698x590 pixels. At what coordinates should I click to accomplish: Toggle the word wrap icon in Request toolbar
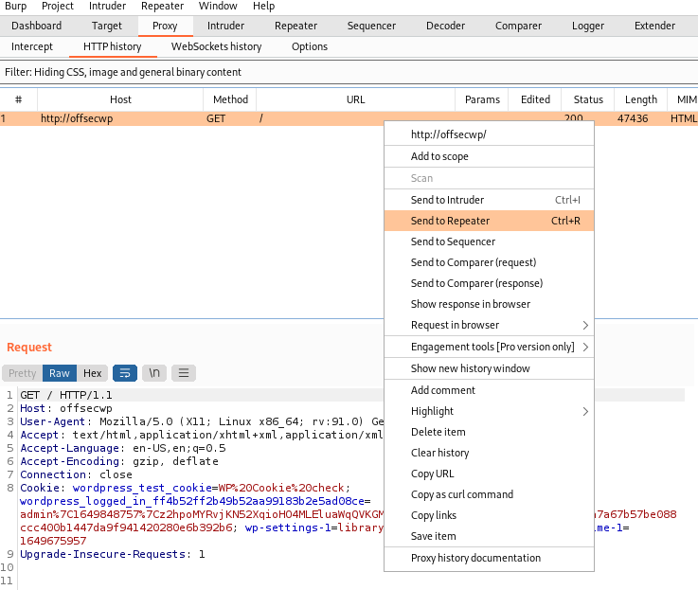click(x=125, y=373)
